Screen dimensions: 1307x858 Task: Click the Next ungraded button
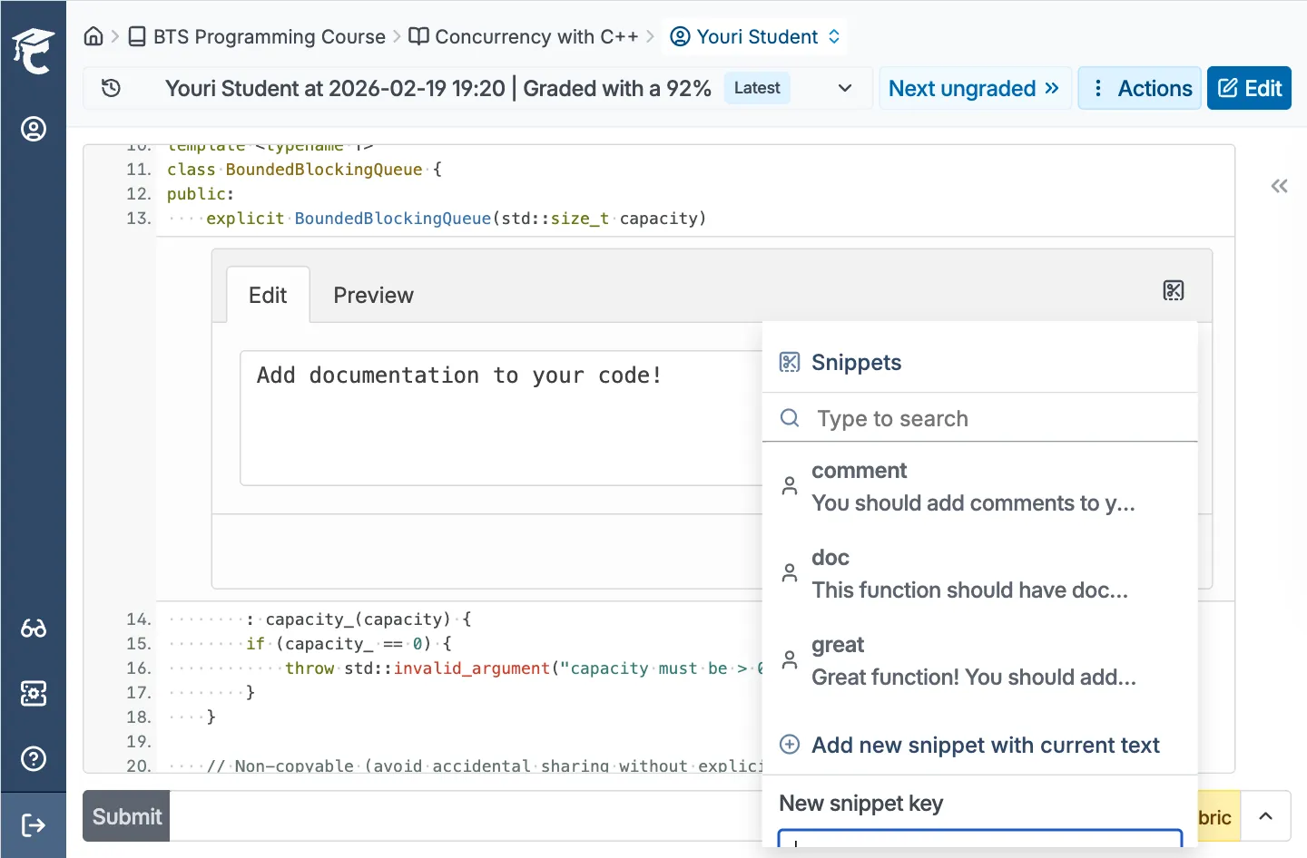coord(974,88)
